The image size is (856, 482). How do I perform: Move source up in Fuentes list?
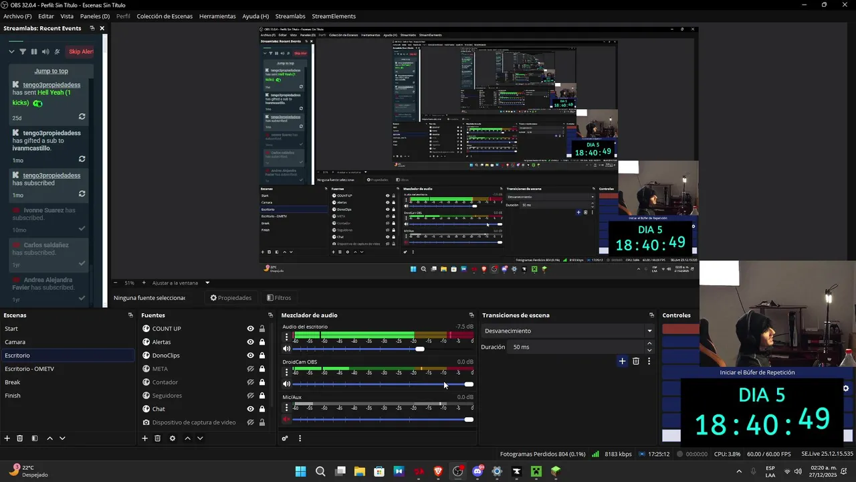pyautogui.click(x=187, y=438)
